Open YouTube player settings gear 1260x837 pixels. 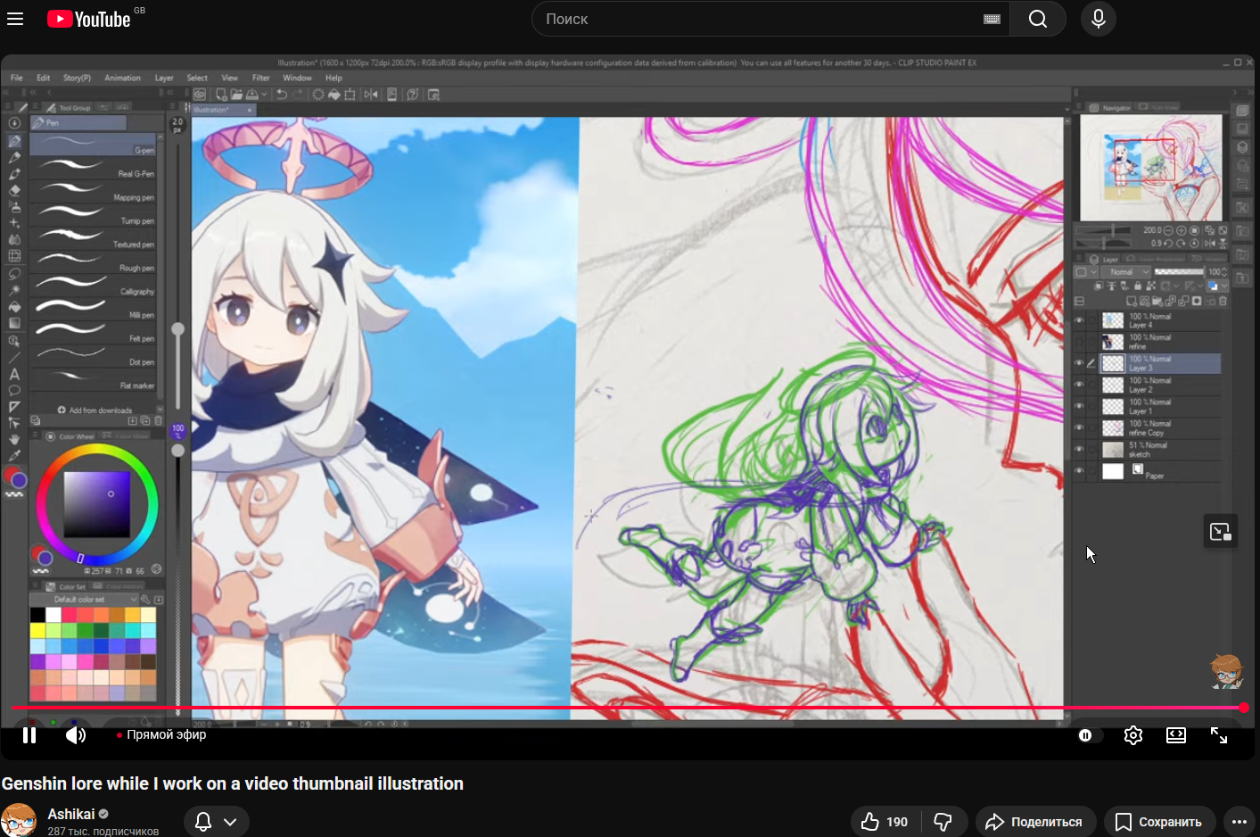(x=1133, y=735)
